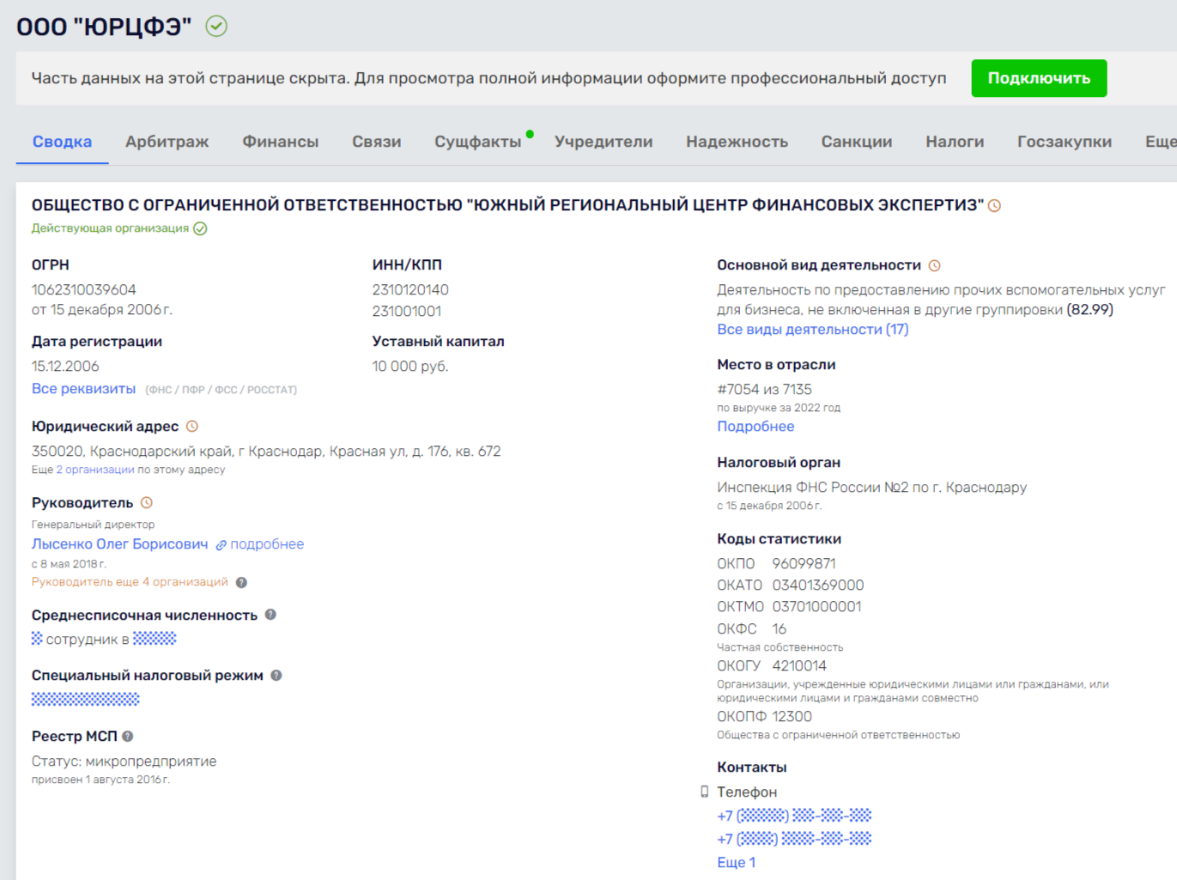The width and height of the screenshot is (1177, 880).
Task: Click ФНС / ПФР / ФСС / РОССТАТ note
Action: point(221,390)
